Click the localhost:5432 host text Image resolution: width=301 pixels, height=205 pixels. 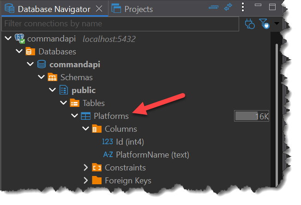coord(109,39)
